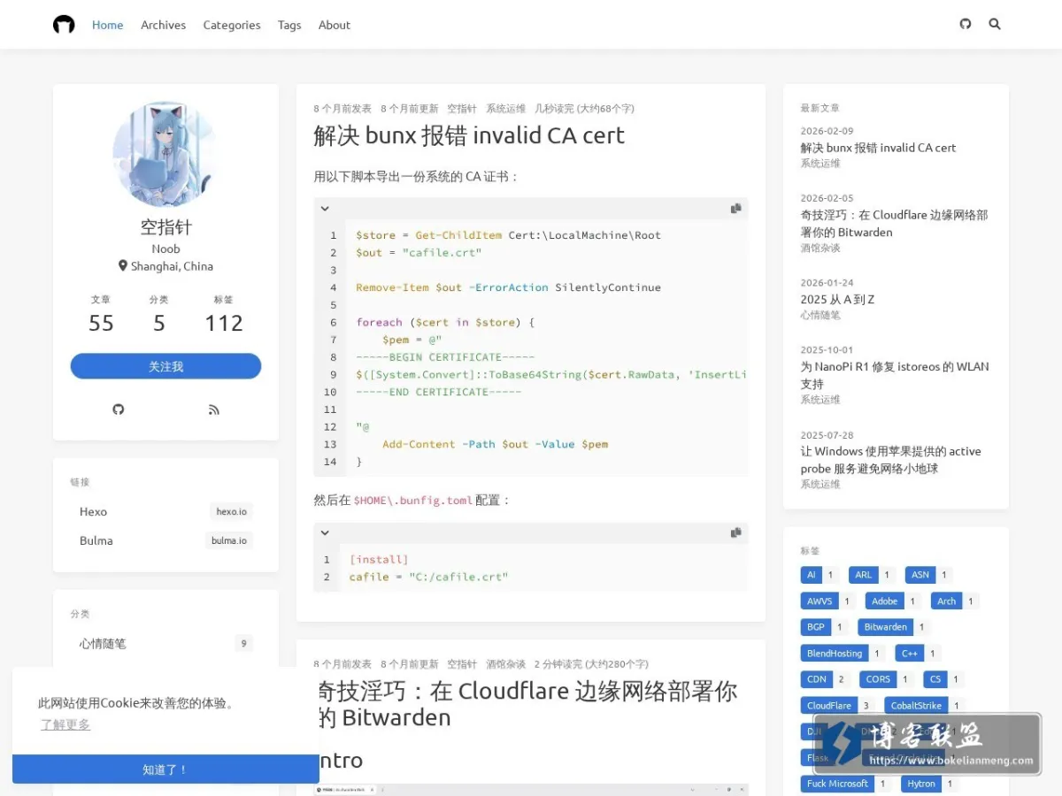Copy the bunfig.toml code block

coord(735,533)
